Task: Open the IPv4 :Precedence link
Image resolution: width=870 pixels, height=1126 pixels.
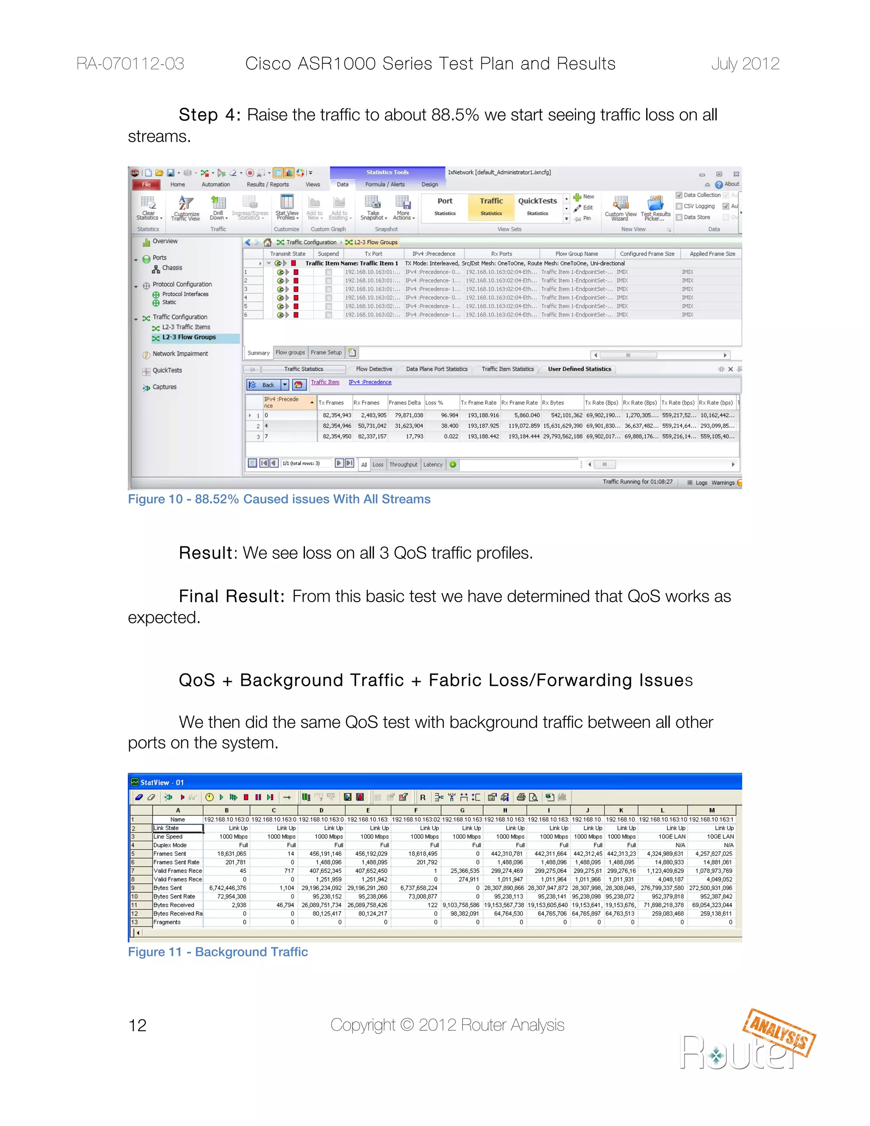Action: (370, 382)
